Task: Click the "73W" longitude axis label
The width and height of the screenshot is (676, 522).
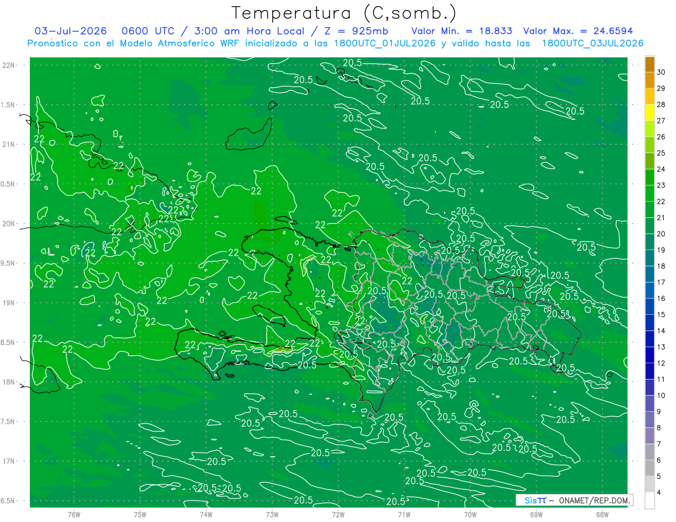Action: pos(272,514)
